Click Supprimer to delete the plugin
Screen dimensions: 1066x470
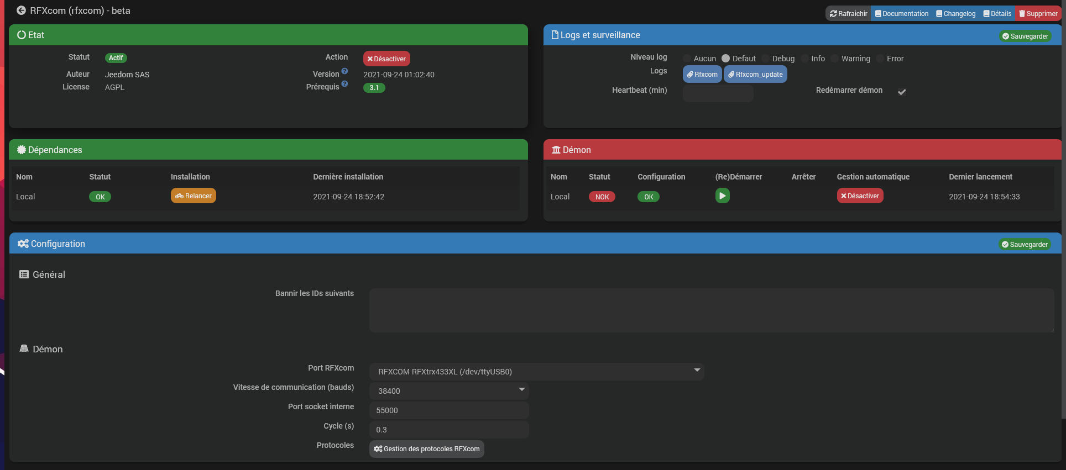pyautogui.click(x=1038, y=13)
